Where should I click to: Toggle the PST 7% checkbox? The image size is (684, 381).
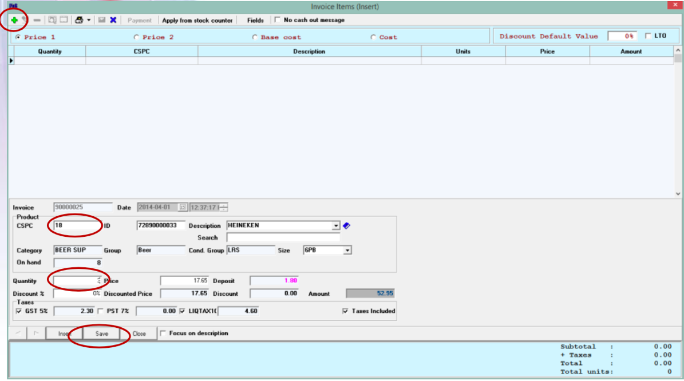coord(101,311)
